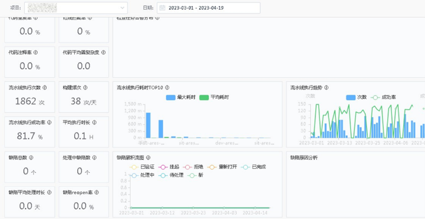This screenshot has height=219, width=425.
Task: Toggle the 待处理 legend series
Action: pyautogui.click(x=171, y=175)
